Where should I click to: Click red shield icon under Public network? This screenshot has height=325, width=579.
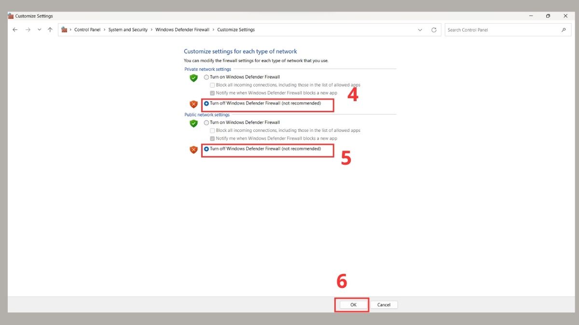(x=193, y=150)
